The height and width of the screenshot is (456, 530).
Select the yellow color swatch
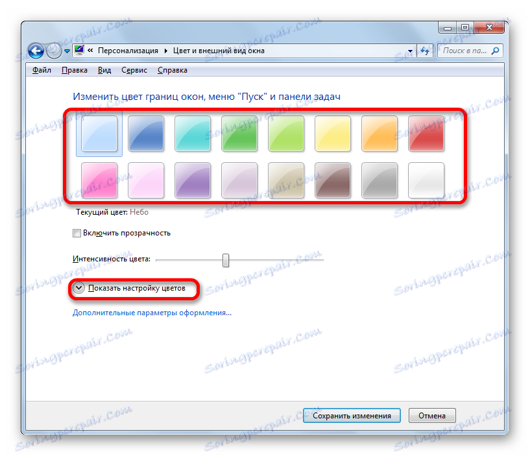click(333, 133)
